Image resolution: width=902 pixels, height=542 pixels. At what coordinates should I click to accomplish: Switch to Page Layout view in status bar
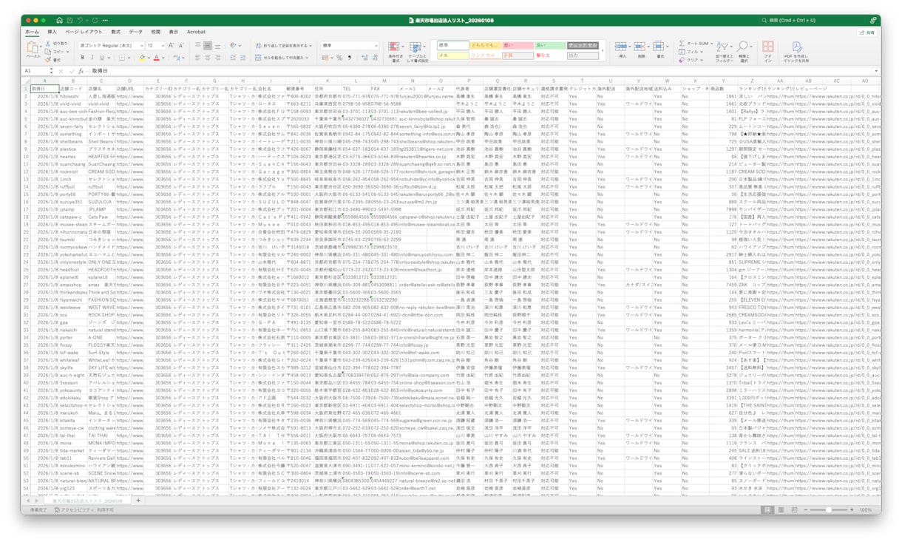[781, 510]
